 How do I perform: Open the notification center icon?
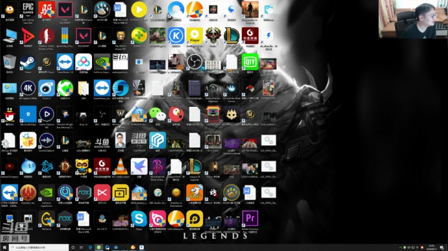click(442, 247)
